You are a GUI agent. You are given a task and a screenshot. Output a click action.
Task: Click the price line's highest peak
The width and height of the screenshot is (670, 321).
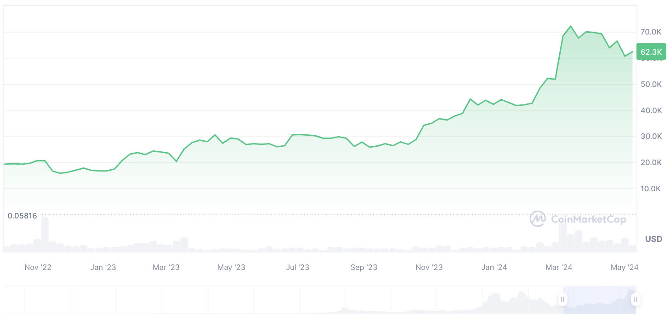click(571, 26)
